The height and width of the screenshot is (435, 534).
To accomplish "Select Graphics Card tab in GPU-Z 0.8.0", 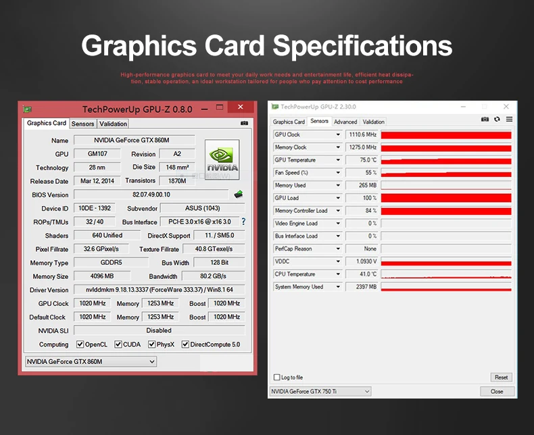I will (x=47, y=123).
